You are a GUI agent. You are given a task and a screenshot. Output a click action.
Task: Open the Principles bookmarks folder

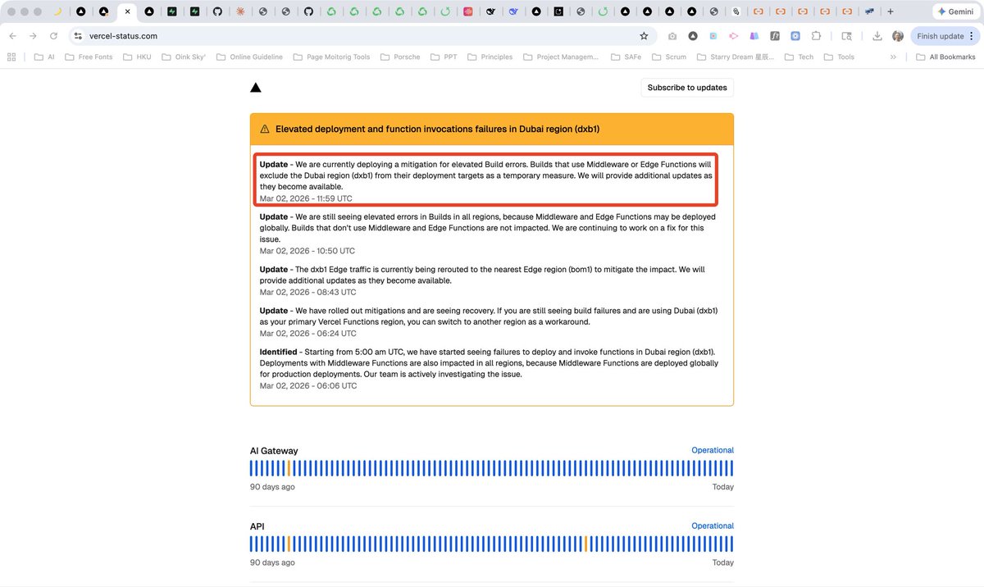[490, 57]
